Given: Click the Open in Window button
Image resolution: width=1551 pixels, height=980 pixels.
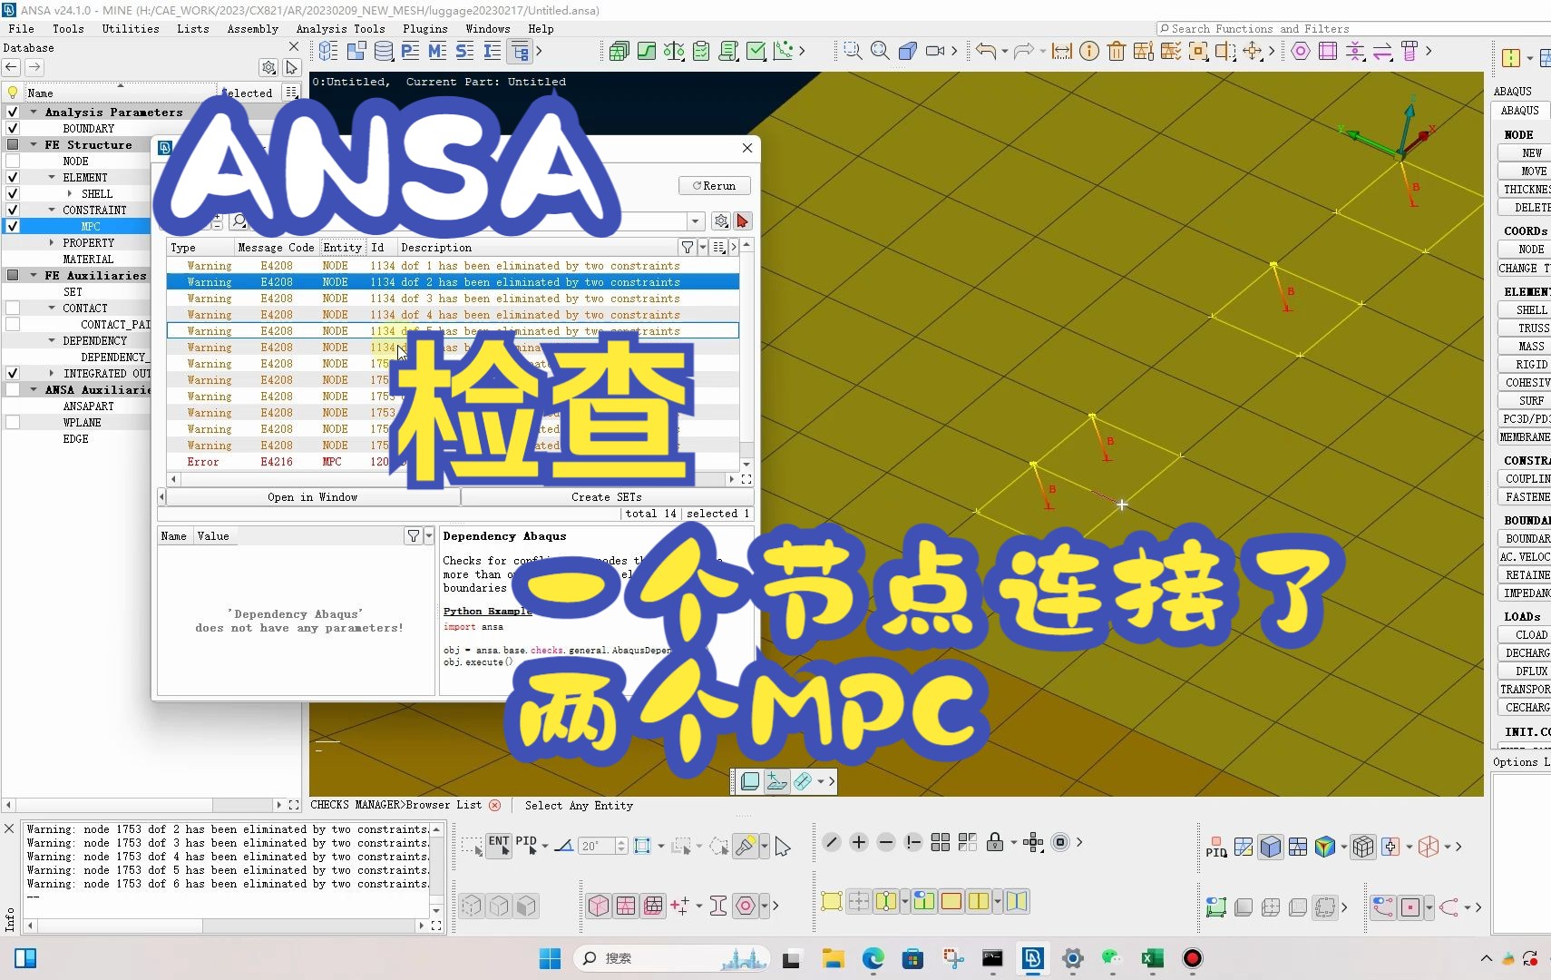Looking at the screenshot, I should coord(313,497).
